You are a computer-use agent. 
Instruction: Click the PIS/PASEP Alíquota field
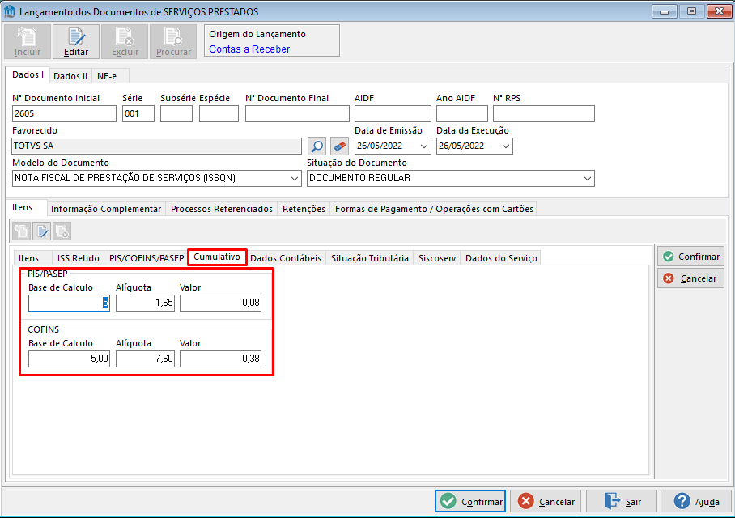146,303
